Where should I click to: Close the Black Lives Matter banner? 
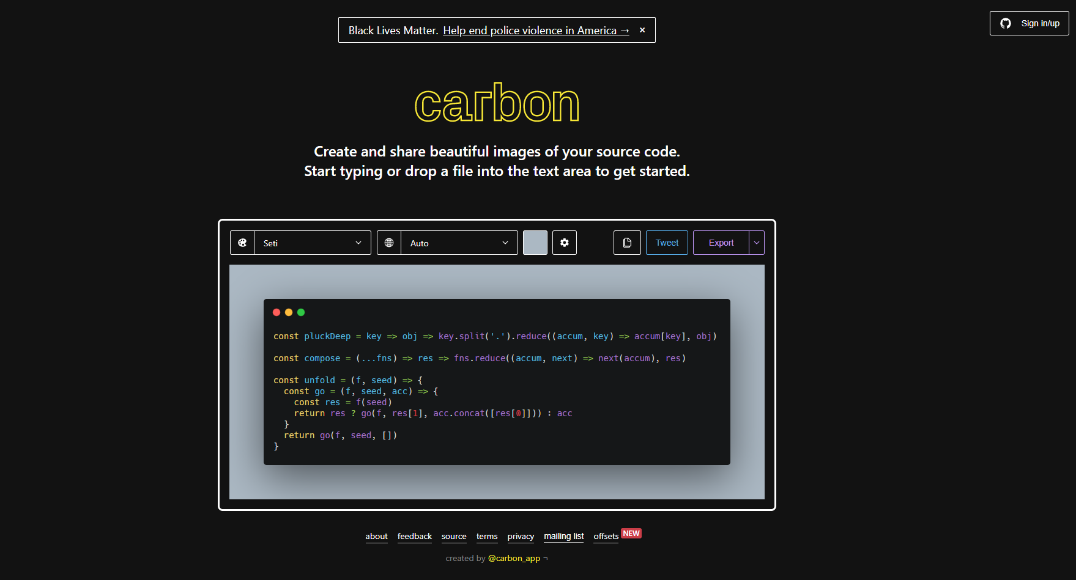pyautogui.click(x=642, y=30)
